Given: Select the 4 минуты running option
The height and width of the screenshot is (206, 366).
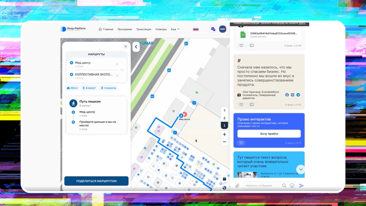Looking at the screenshot, I should coord(109,88).
